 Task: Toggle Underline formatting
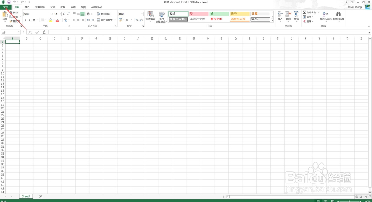[34, 20]
